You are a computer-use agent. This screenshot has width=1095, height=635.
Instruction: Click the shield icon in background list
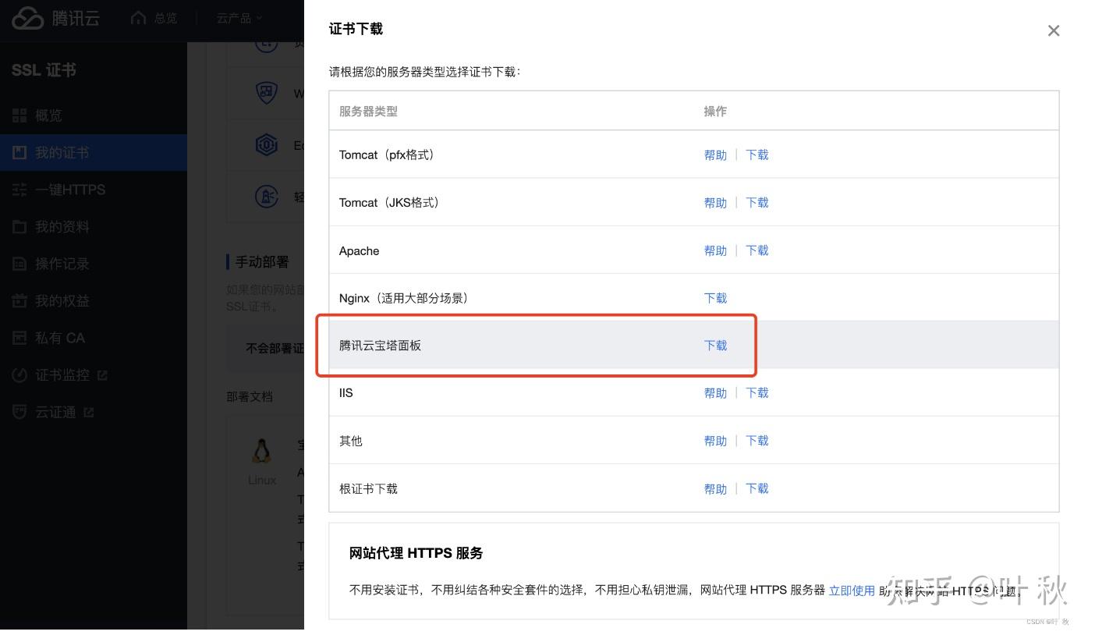click(267, 94)
